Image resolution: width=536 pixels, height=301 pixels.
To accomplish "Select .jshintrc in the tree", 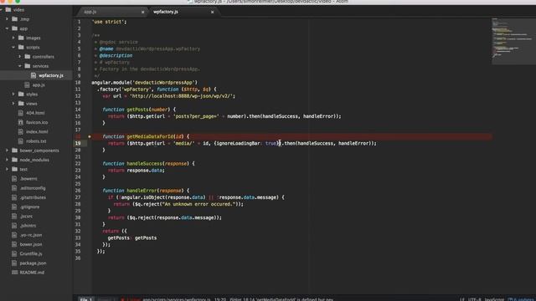I will pyautogui.click(x=28, y=226).
